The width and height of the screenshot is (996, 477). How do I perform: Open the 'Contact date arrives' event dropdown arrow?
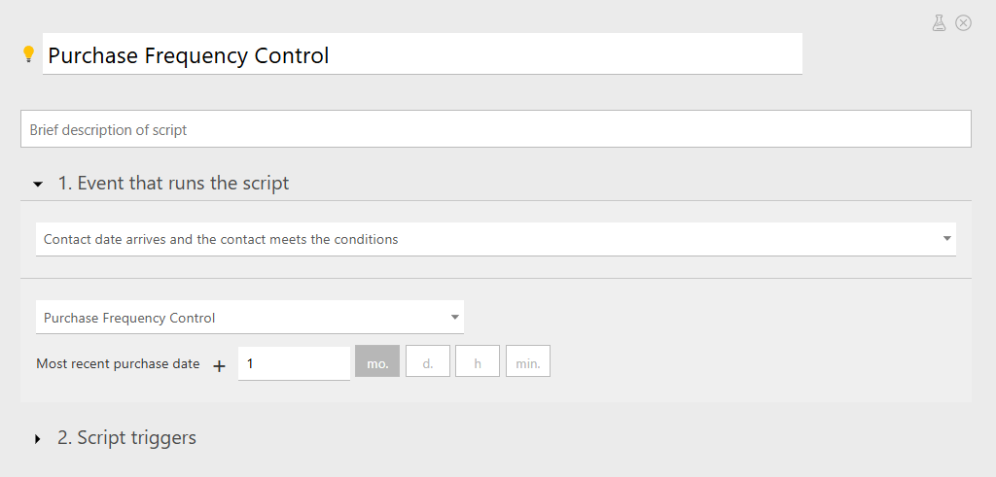click(946, 239)
